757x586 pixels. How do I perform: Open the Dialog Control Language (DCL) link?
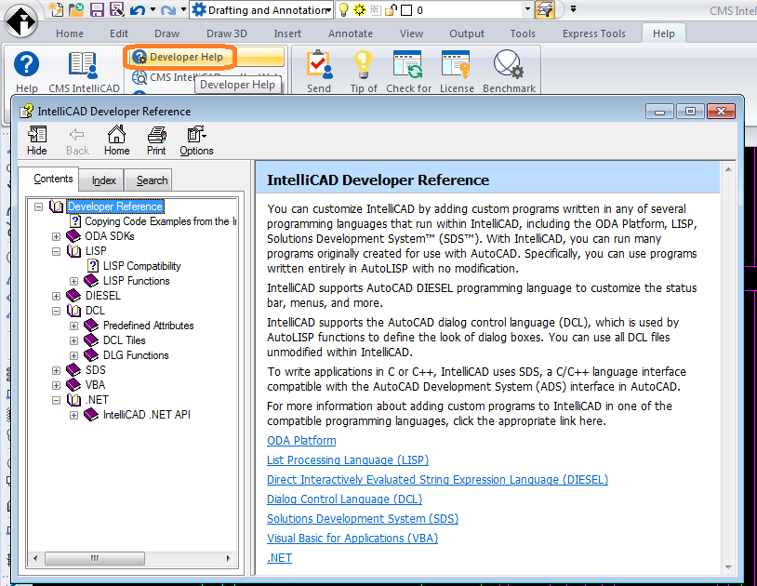345,499
